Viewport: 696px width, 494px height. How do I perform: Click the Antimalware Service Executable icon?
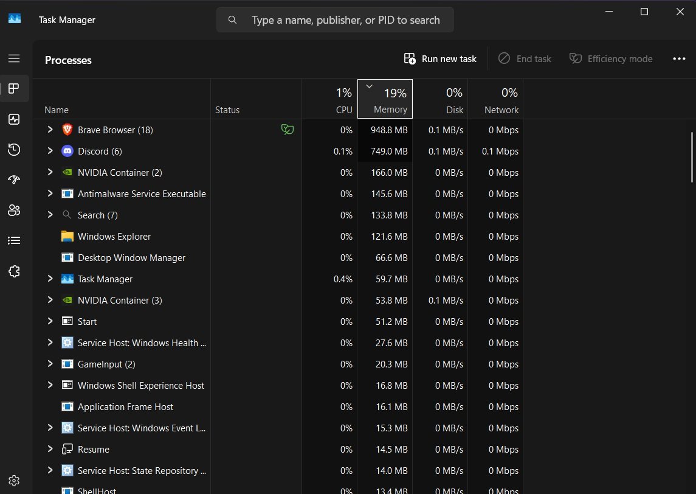(x=67, y=193)
